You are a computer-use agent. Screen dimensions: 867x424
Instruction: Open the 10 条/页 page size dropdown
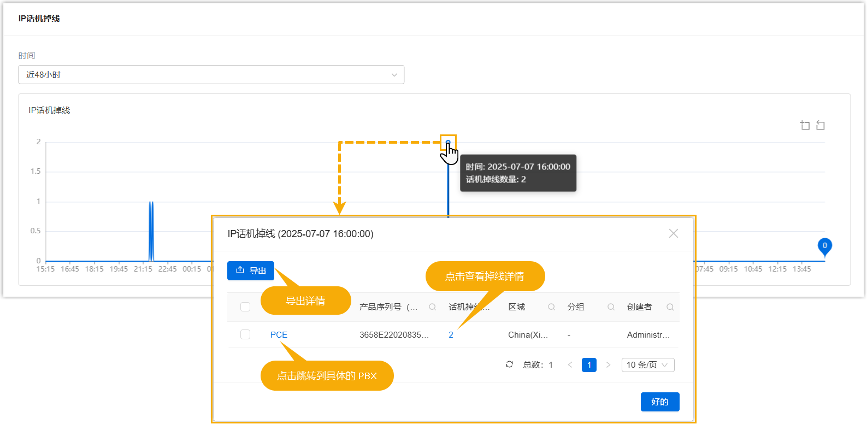click(647, 365)
